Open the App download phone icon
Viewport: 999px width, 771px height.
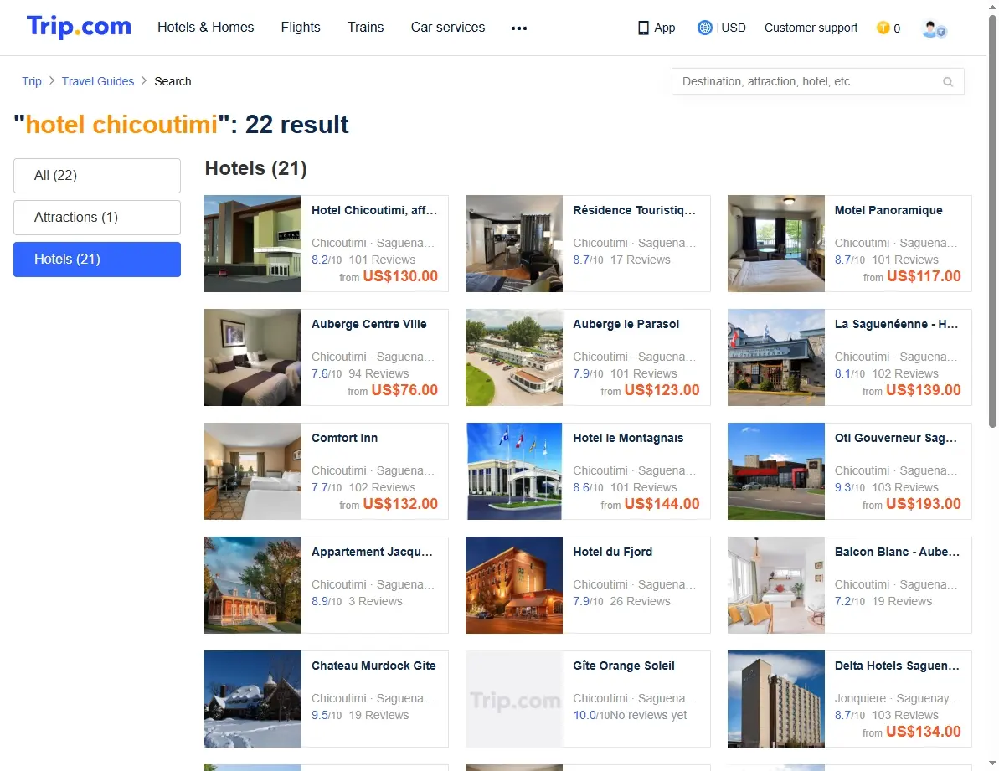(x=643, y=28)
